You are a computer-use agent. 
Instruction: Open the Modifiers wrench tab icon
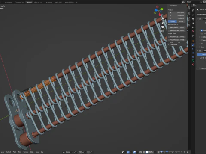pyautogui.click(x=193, y=45)
